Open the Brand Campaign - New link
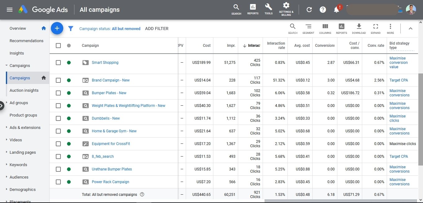The width and height of the screenshot is (423, 203). coord(110,80)
